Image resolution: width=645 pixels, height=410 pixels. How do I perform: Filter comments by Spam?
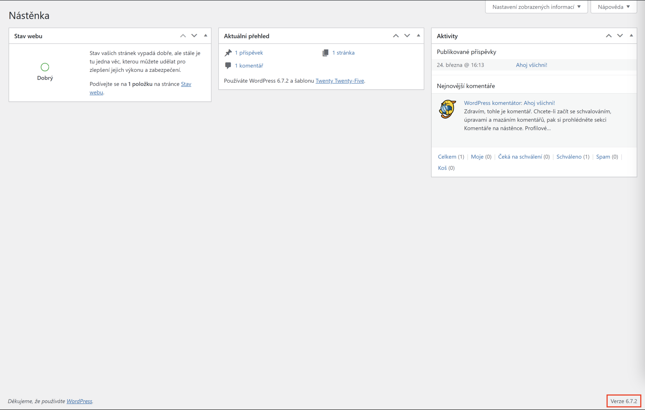pyautogui.click(x=603, y=156)
